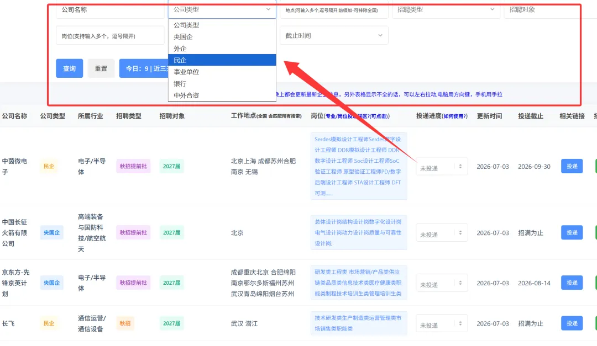
Task: Select the highlighted 民企 option
Action: (x=222, y=60)
